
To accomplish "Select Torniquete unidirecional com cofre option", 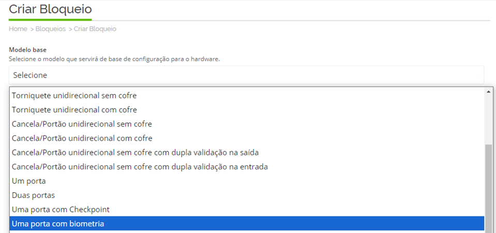I will click(247, 110).
